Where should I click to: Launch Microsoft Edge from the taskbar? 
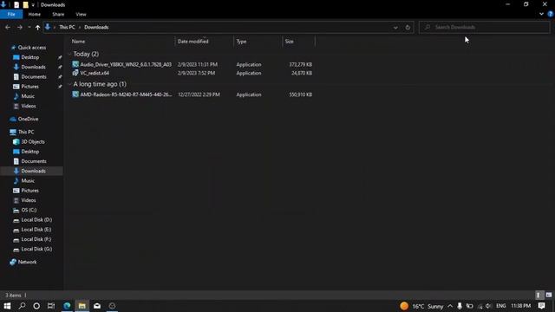click(x=67, y=306)
